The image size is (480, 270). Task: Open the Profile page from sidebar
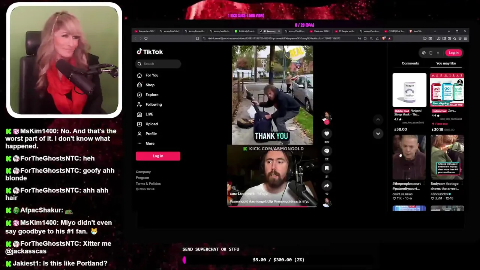[x=147, y=133]
